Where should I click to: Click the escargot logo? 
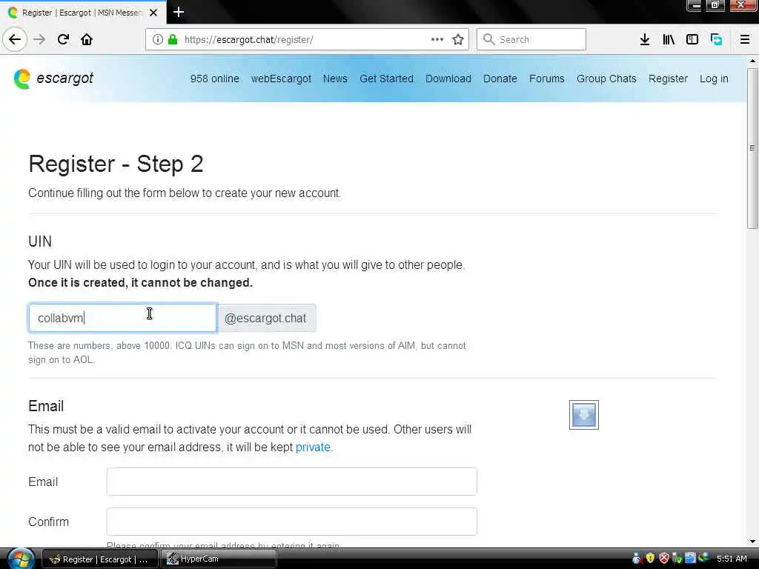point(53,79)
